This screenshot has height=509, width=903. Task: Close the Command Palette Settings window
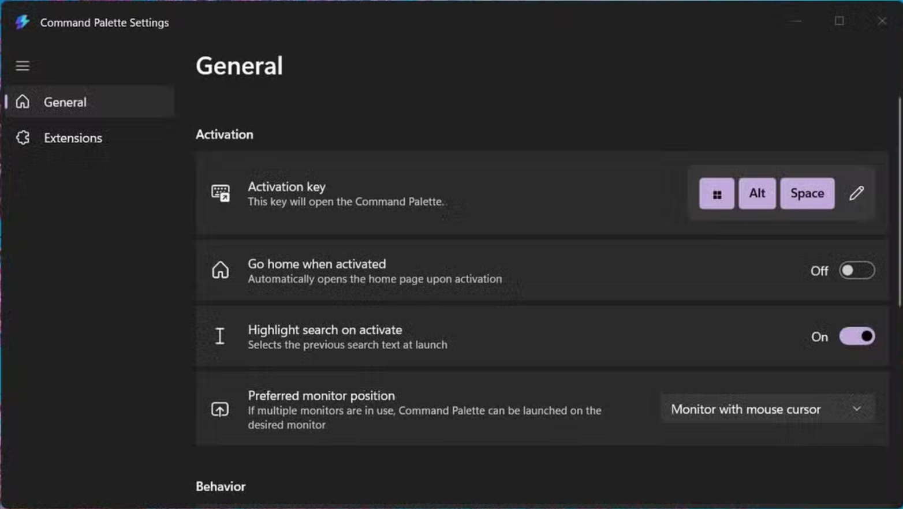click(x=882, y=21)
